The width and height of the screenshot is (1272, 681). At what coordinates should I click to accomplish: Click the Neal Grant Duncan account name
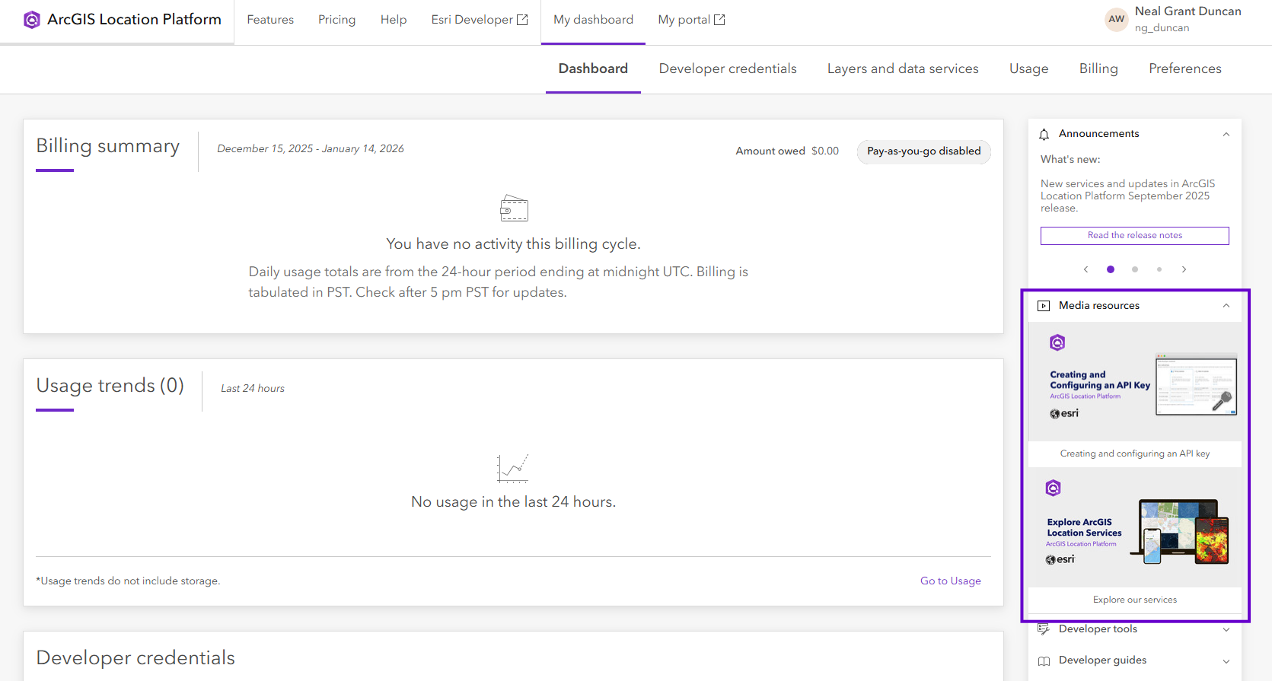1188,11
